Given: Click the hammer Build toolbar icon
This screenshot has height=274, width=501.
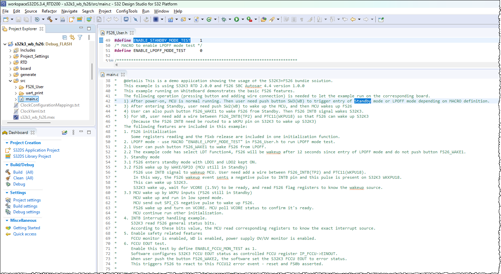Looking at the screenshot, I should (x=50, y=19).
